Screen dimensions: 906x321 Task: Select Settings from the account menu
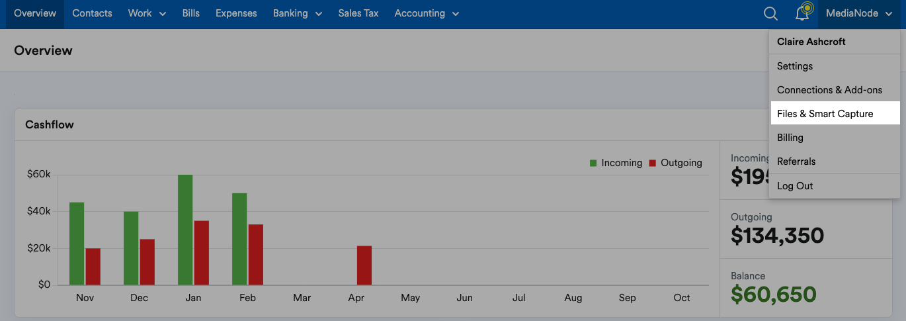coord(795,66)
